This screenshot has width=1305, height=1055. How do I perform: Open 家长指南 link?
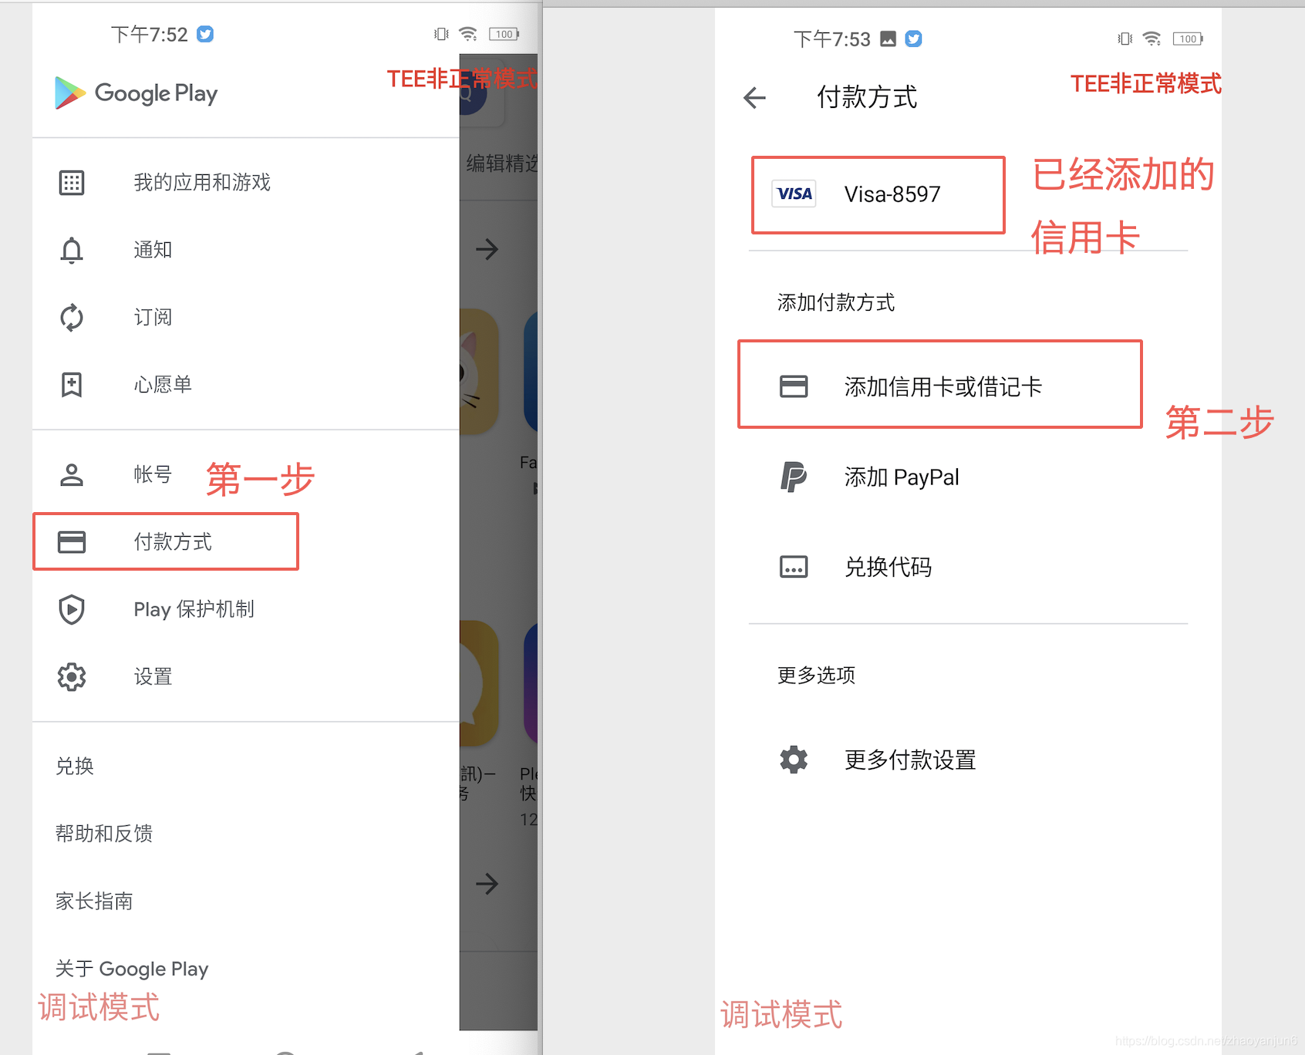[94, 901]
